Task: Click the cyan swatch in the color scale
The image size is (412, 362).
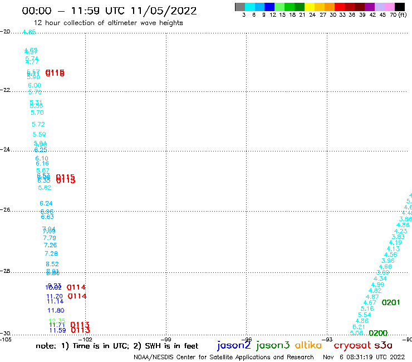Action: click(x=250, y=7)
